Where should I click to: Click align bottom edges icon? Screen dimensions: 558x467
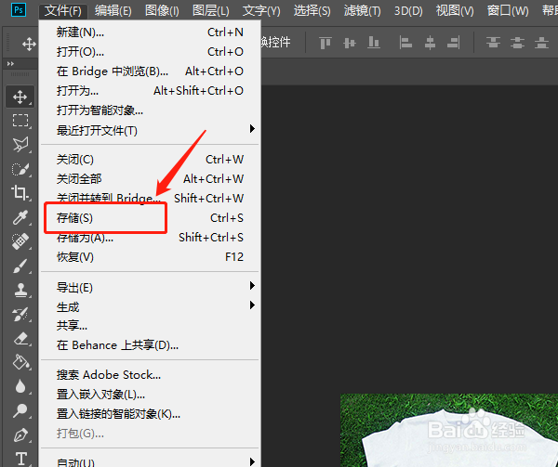[x=373, y=43]
